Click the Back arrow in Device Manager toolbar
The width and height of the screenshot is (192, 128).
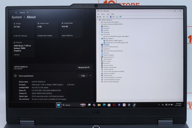[98, 17]
